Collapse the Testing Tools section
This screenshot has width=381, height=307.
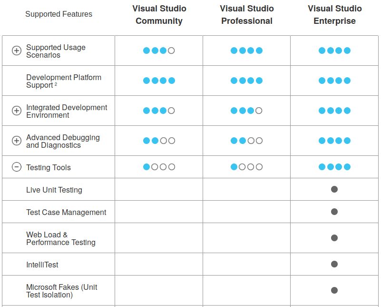[17, 167]
